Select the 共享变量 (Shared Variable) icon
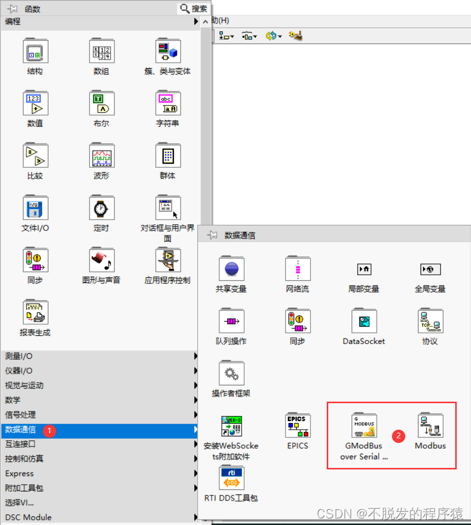 point(231,269)
